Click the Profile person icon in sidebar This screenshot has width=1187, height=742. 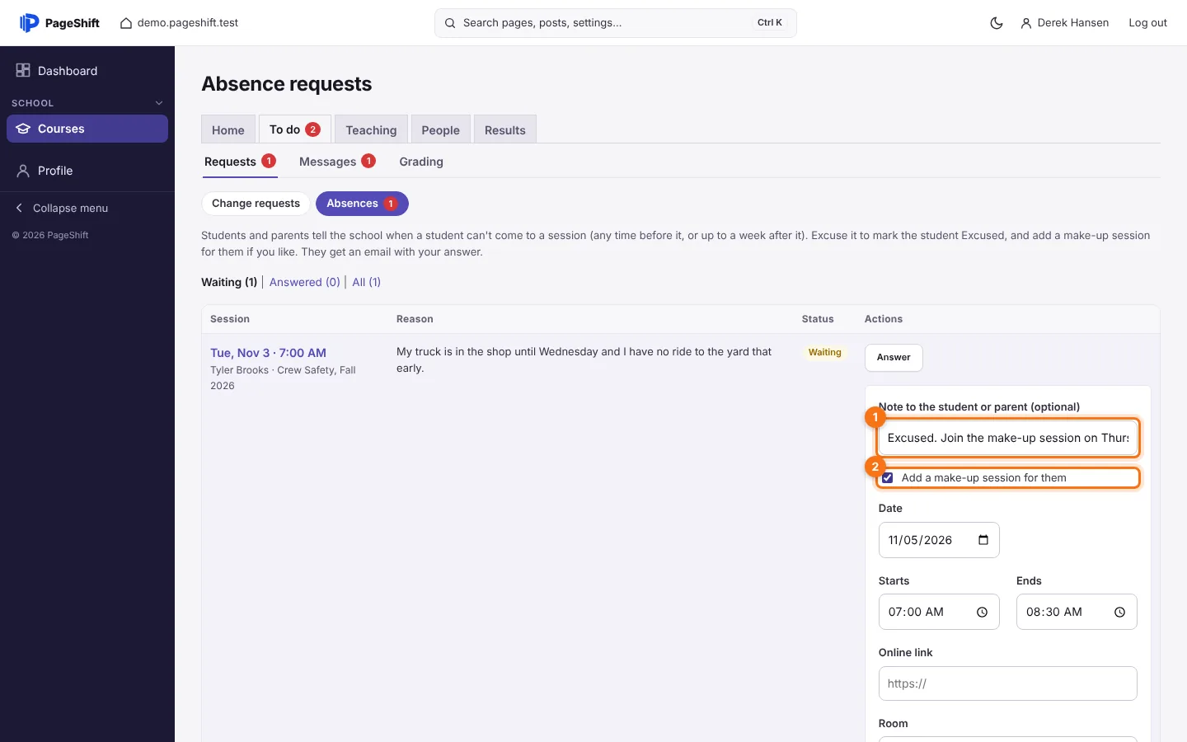[x=23, y=171]
